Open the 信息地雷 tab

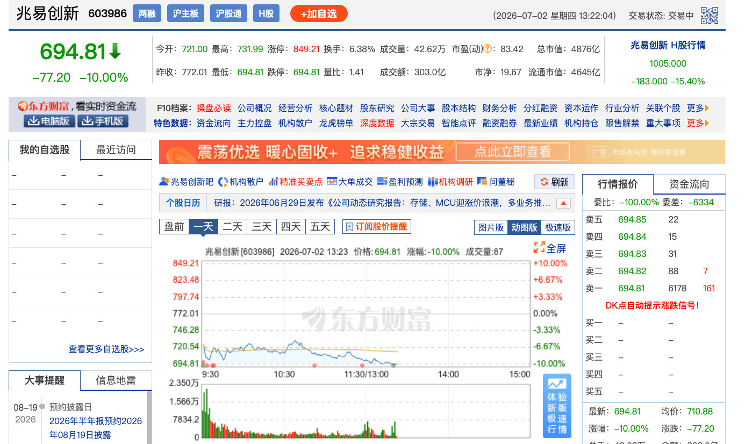[x=116, y=381]
